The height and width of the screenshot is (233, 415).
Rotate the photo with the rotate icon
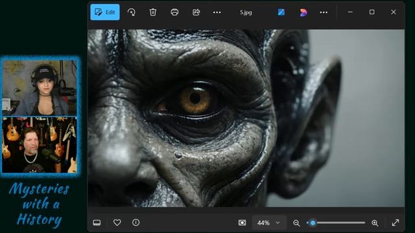131,12
